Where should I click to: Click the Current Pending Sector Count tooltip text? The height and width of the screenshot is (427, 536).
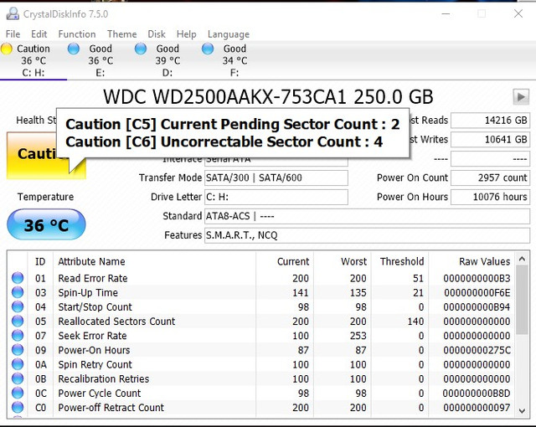click(233, 125)
